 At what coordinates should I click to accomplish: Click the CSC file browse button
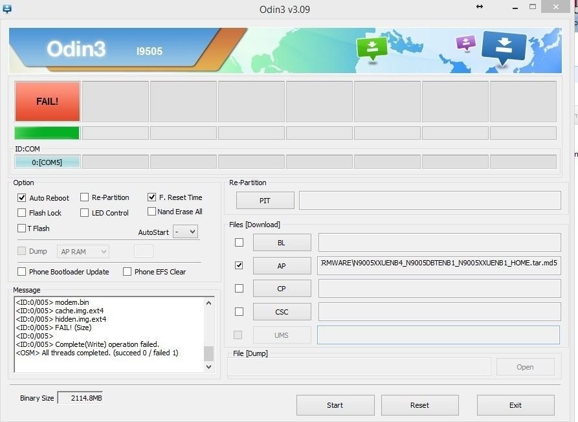tap(282, 312)
